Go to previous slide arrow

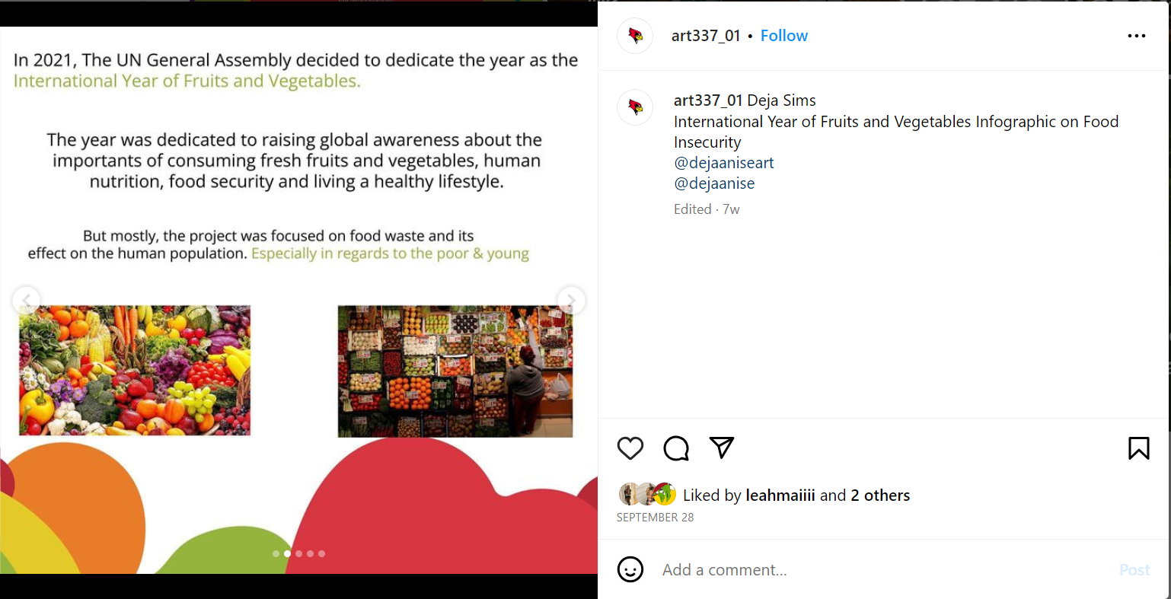click(26, 301)
